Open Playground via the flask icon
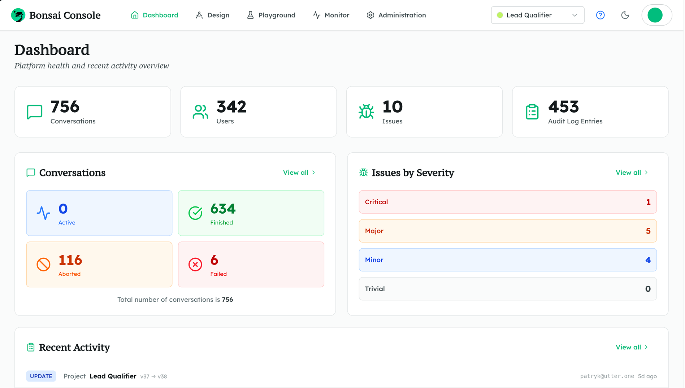 [x=250, y=15]
